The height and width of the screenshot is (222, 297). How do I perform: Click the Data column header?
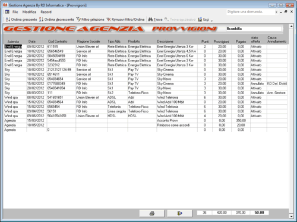pos(32,41)
